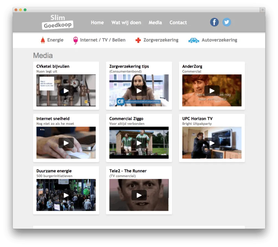Click the Nog niet zo als he moet text
Image resolution: width=278 pixels, height=247 pixels.
55,123
